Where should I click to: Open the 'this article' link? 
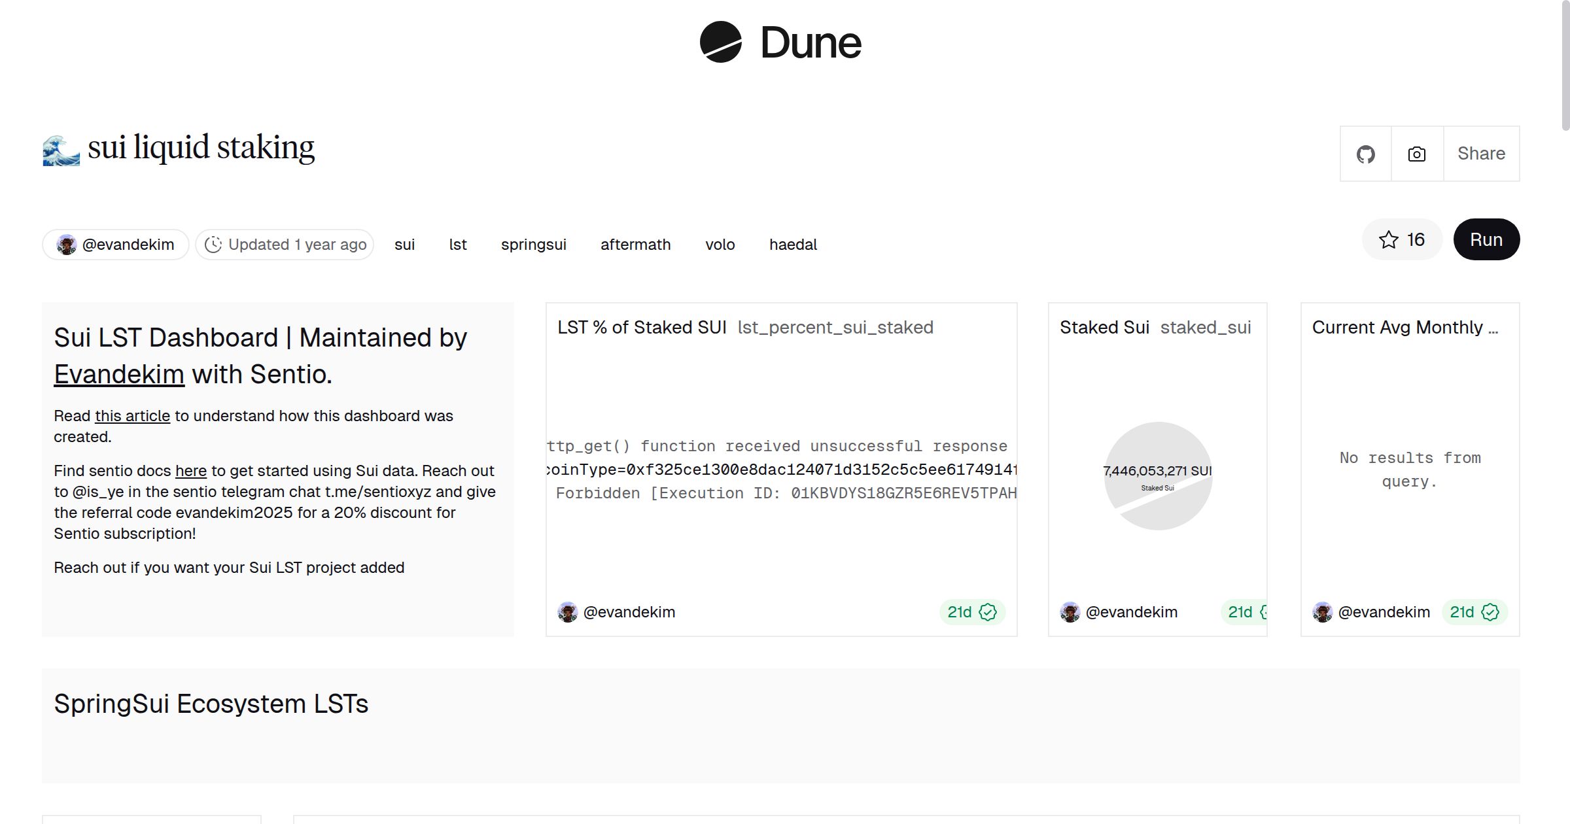tap(132, 416)
